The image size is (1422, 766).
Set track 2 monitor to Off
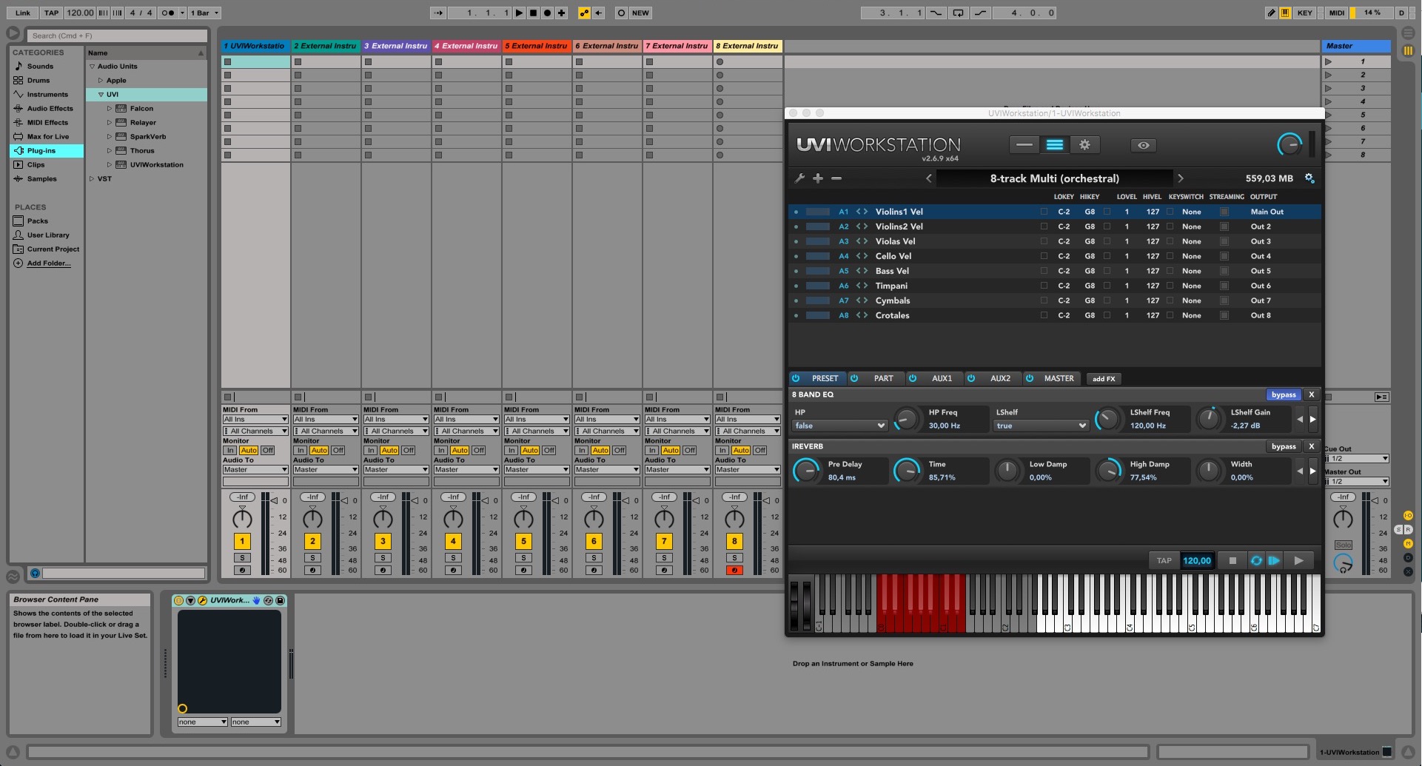tap(338, 450)
